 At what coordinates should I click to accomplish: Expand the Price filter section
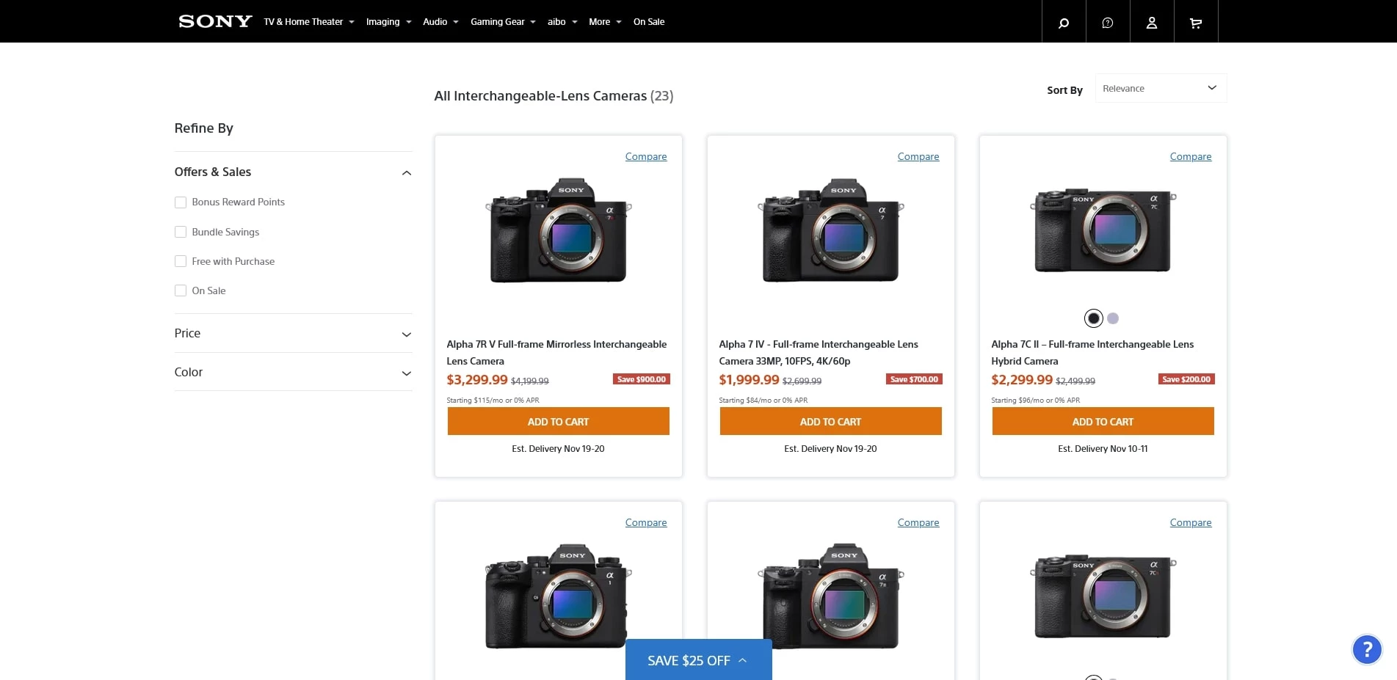click(407, 334)
